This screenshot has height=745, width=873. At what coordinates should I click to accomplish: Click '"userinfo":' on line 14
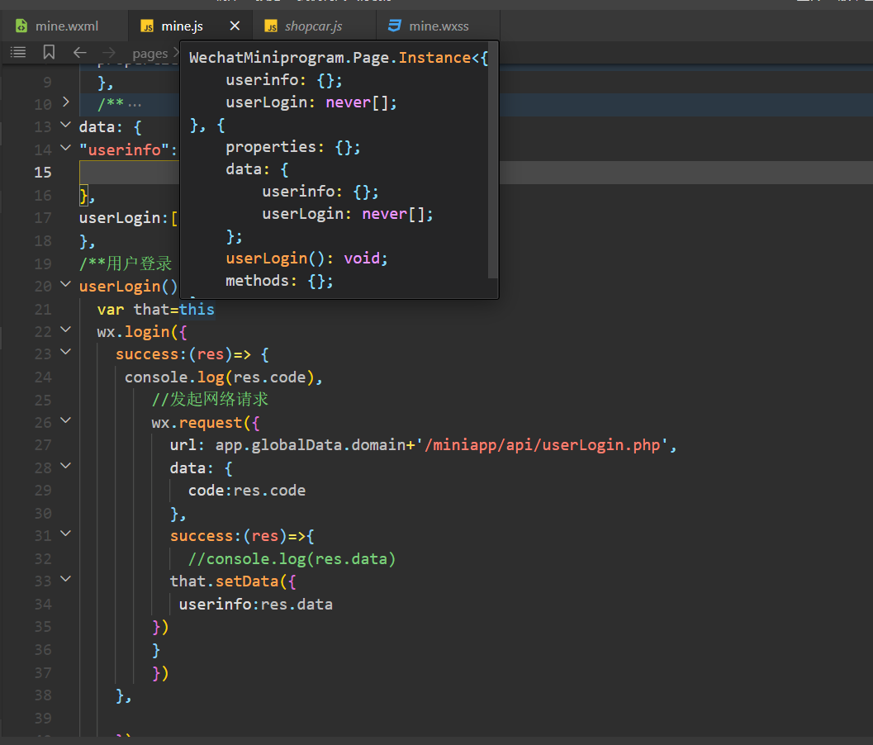[x=128, y=149]
